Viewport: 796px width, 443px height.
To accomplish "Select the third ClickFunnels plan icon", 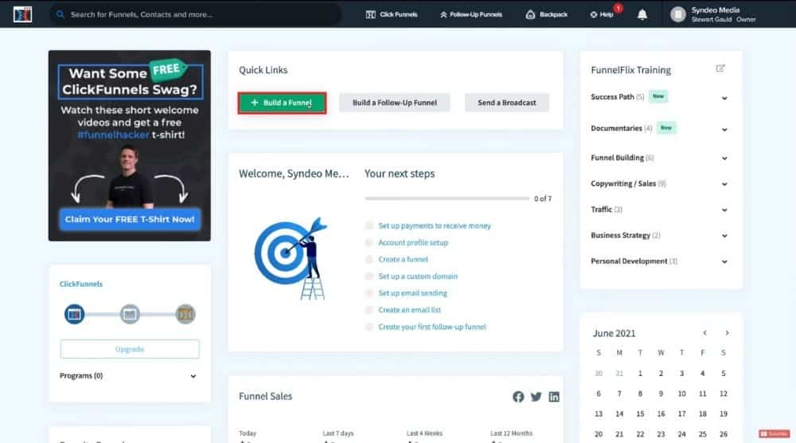I will coord(185,314).
